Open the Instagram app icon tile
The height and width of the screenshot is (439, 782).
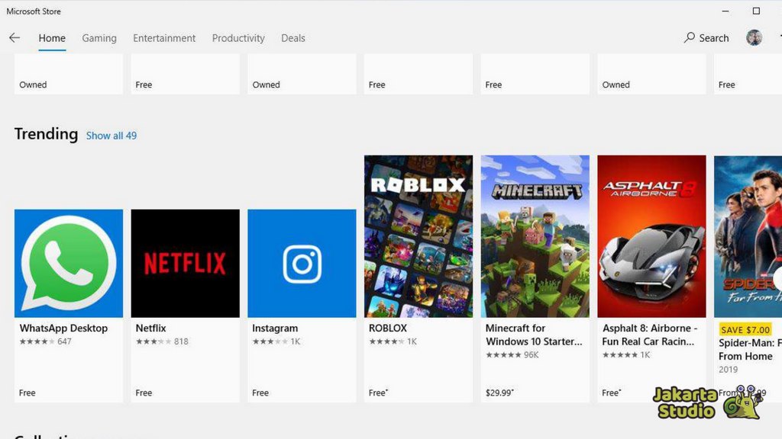[x=302, y=263]
